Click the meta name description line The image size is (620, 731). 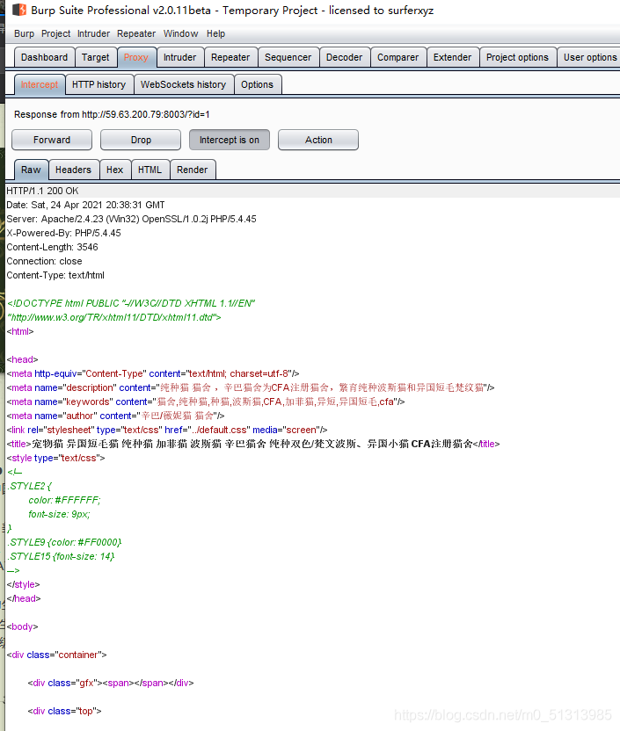[x=251, y=387]
